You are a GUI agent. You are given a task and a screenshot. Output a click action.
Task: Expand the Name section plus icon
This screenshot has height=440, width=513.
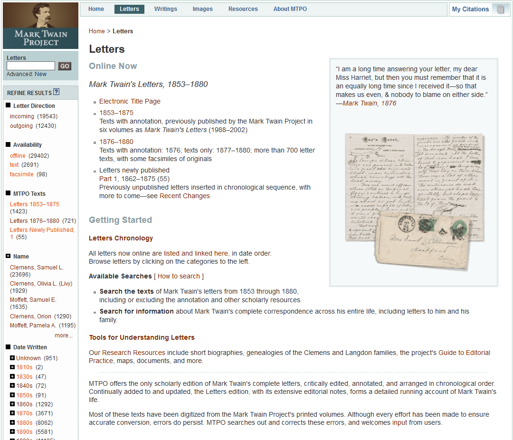8,256
